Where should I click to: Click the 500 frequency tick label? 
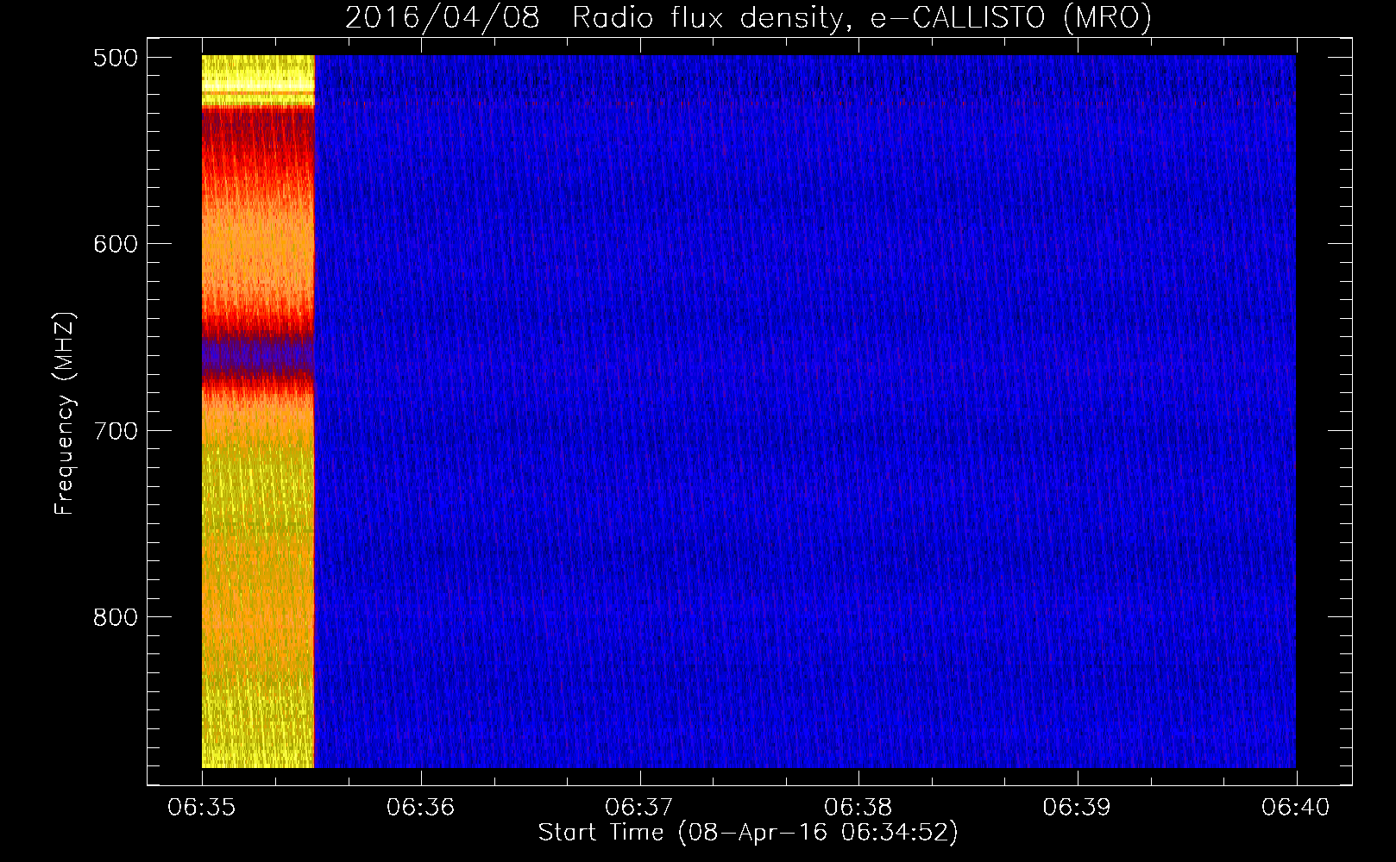pos(116,58)
